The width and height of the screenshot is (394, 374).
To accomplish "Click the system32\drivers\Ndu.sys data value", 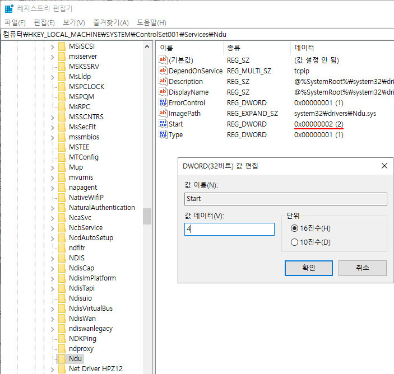I will pos(335,114).
